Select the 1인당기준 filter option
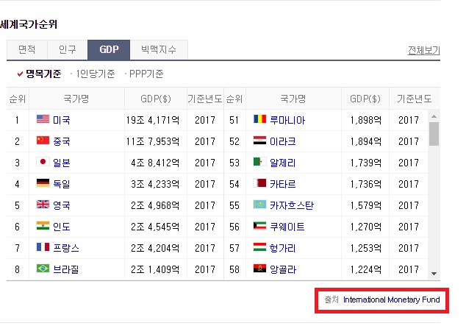 click(96, 74)
